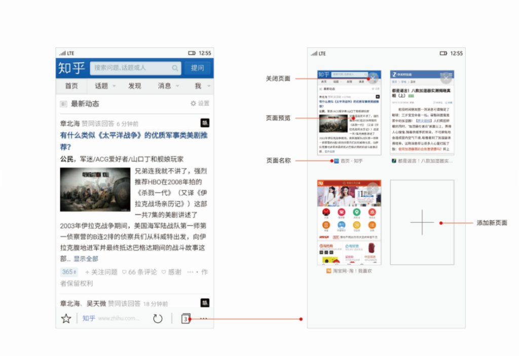Image resolution: width=519 pixels, height=356 pixels.
Task: Expand the answer via 显示全部 link
Action: click(87, 258)
